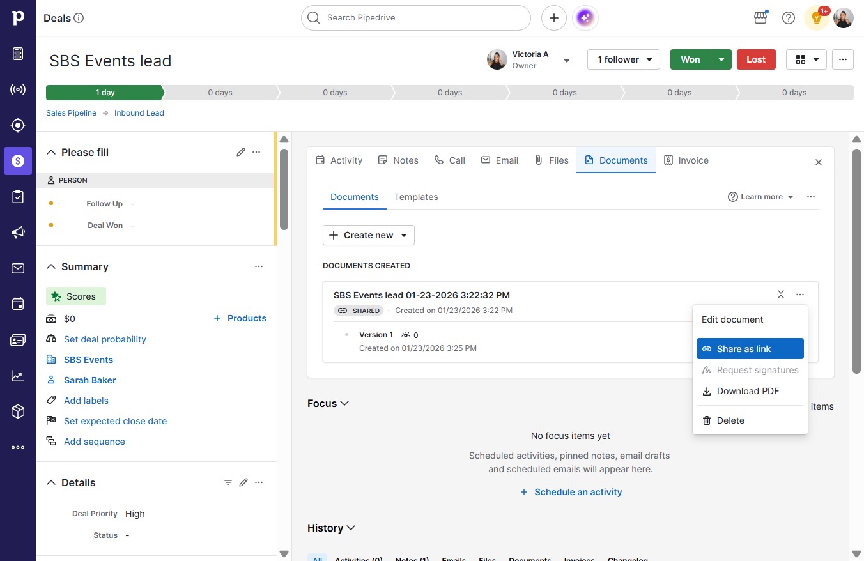Edit the Please fill section pencil

[x=241, y=152]
